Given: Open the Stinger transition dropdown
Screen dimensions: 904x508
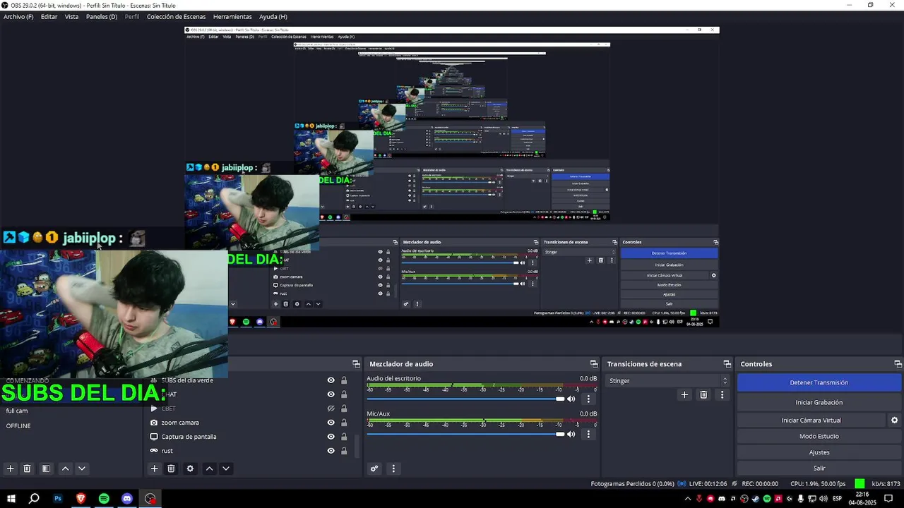Looking at the screenshot, I should point(667,381).
